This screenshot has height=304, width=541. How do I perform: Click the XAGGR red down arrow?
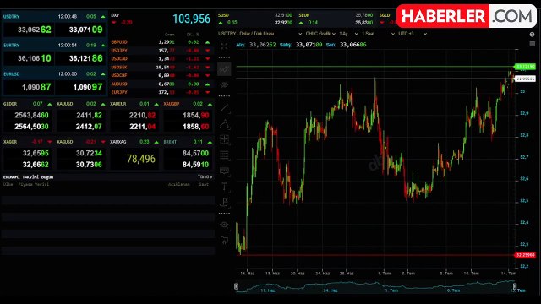point(50,142)
